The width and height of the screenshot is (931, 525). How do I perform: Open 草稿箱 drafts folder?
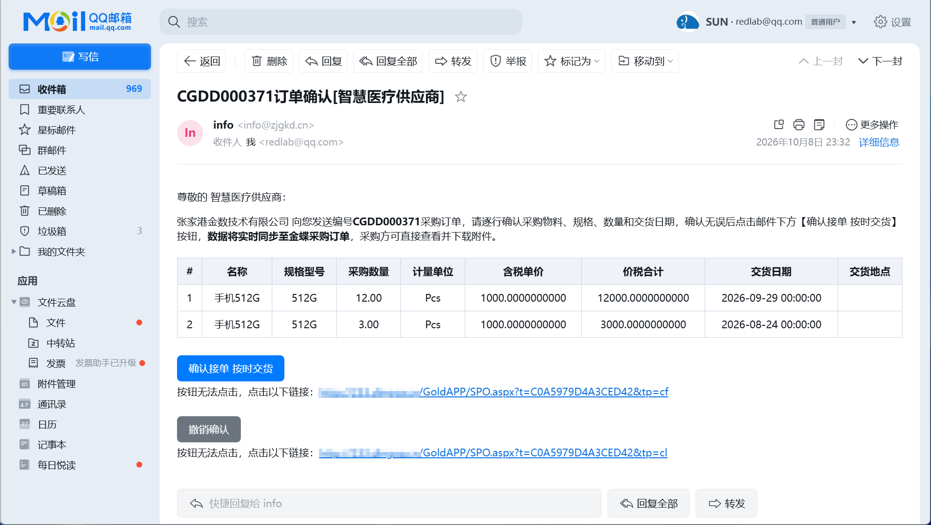80,191
